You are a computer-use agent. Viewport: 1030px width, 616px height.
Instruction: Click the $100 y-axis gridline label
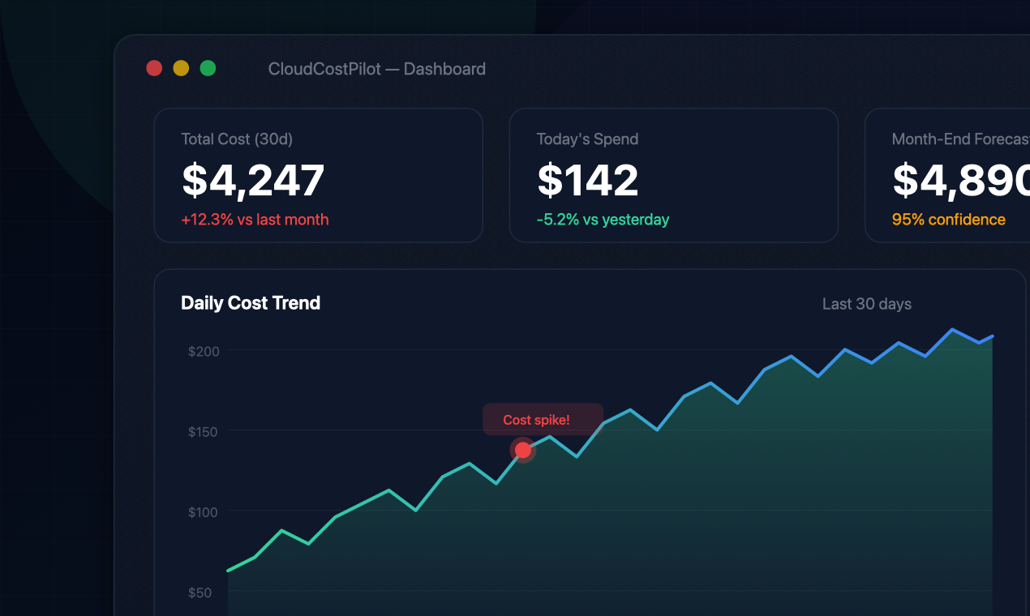coord(203,512)
